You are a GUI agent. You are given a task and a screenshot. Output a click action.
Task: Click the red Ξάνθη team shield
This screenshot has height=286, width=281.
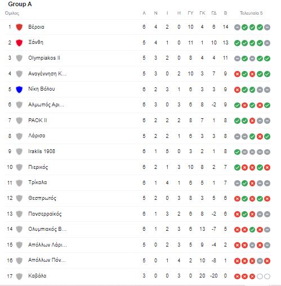tap(19, 43)
